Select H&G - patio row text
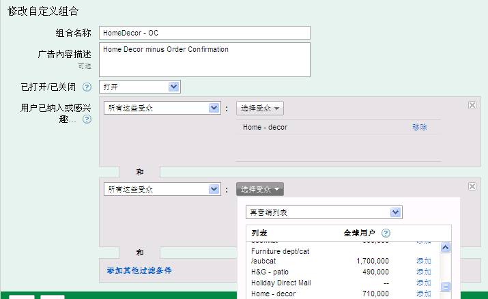 coord(270,272)
